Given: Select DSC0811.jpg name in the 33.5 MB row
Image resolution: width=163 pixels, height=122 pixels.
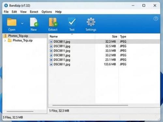Looking at the screenshot, I should (62, 51).
